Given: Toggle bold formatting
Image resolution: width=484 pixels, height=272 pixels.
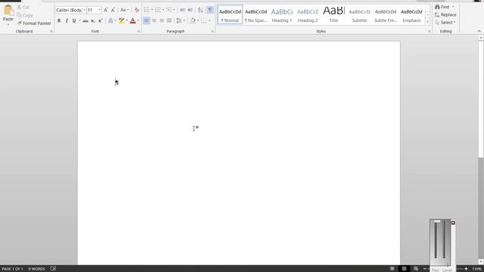Looking at the screenshot, I should coord(59,20).
